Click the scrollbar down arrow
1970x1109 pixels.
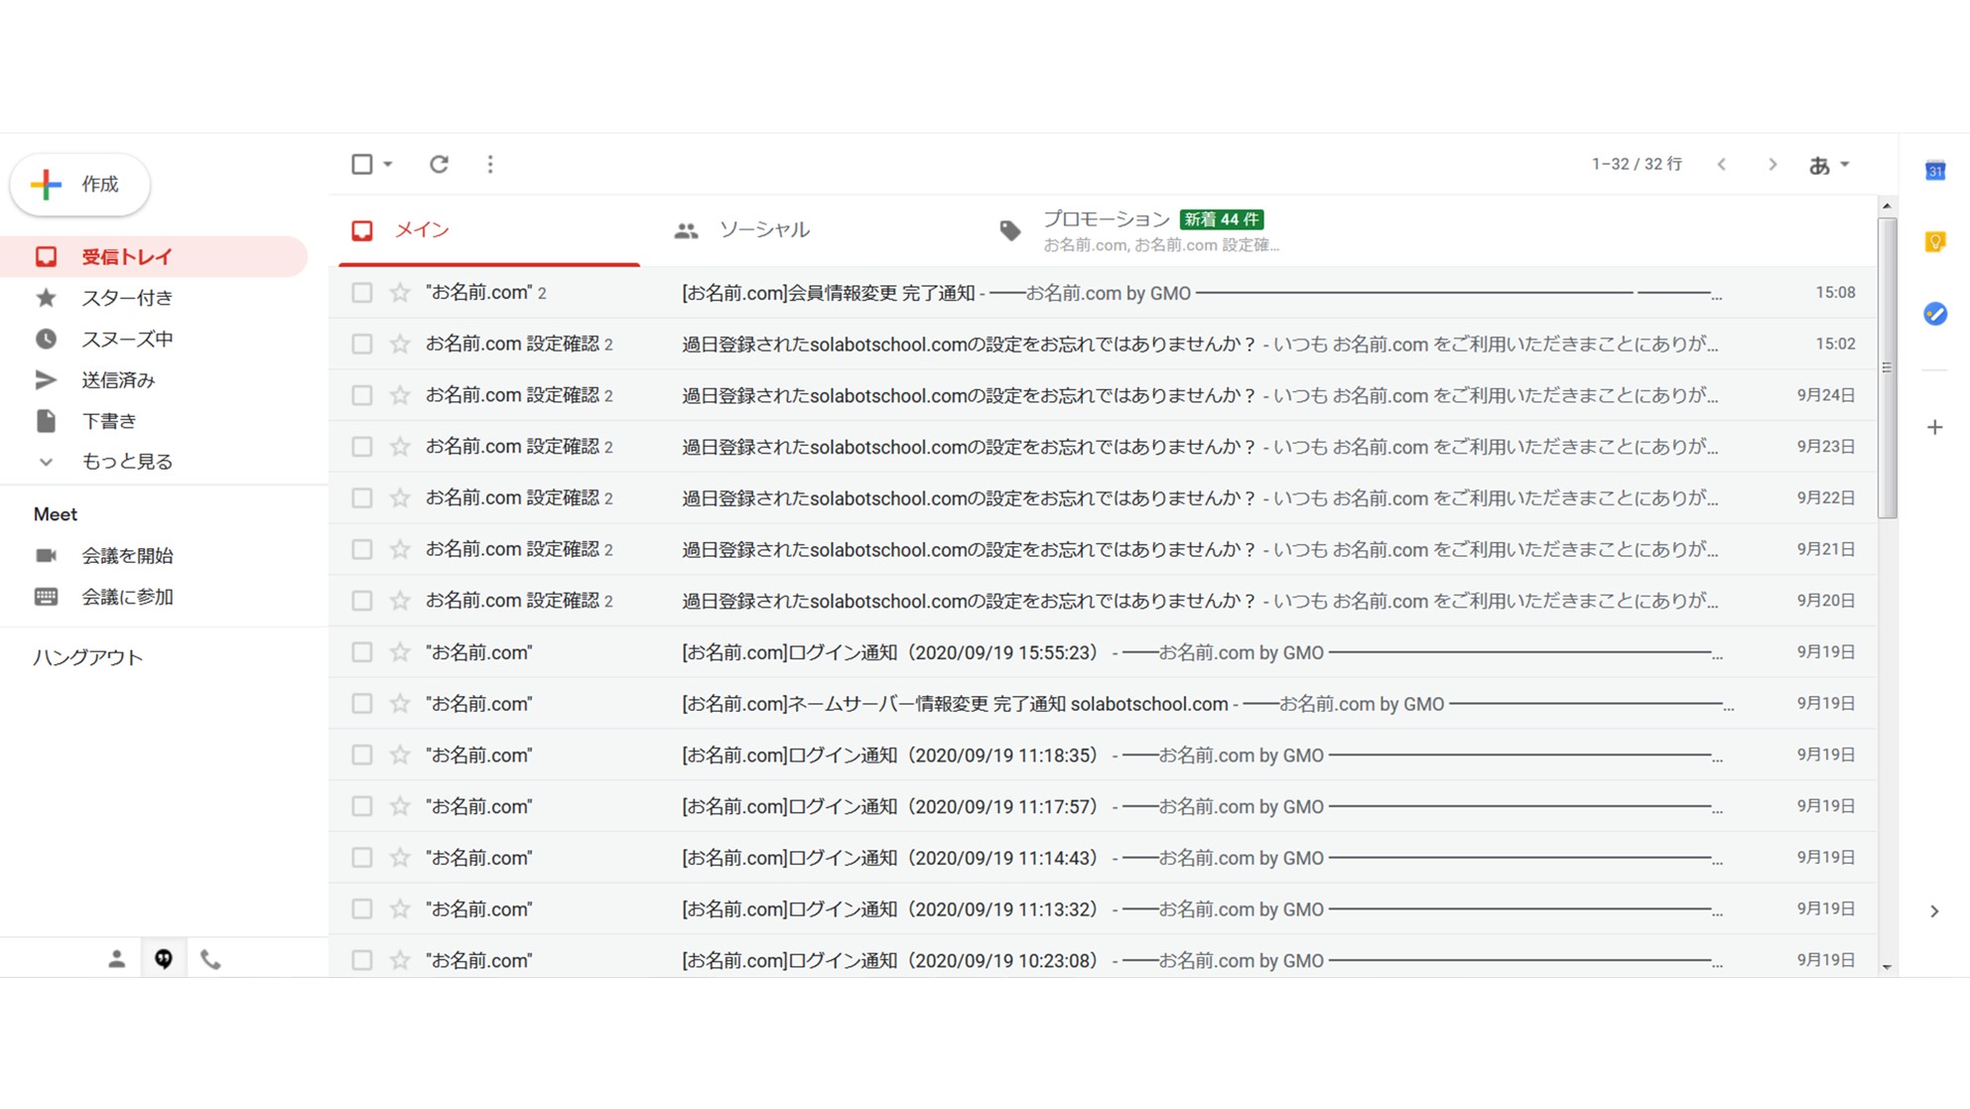coord(1887,967)
